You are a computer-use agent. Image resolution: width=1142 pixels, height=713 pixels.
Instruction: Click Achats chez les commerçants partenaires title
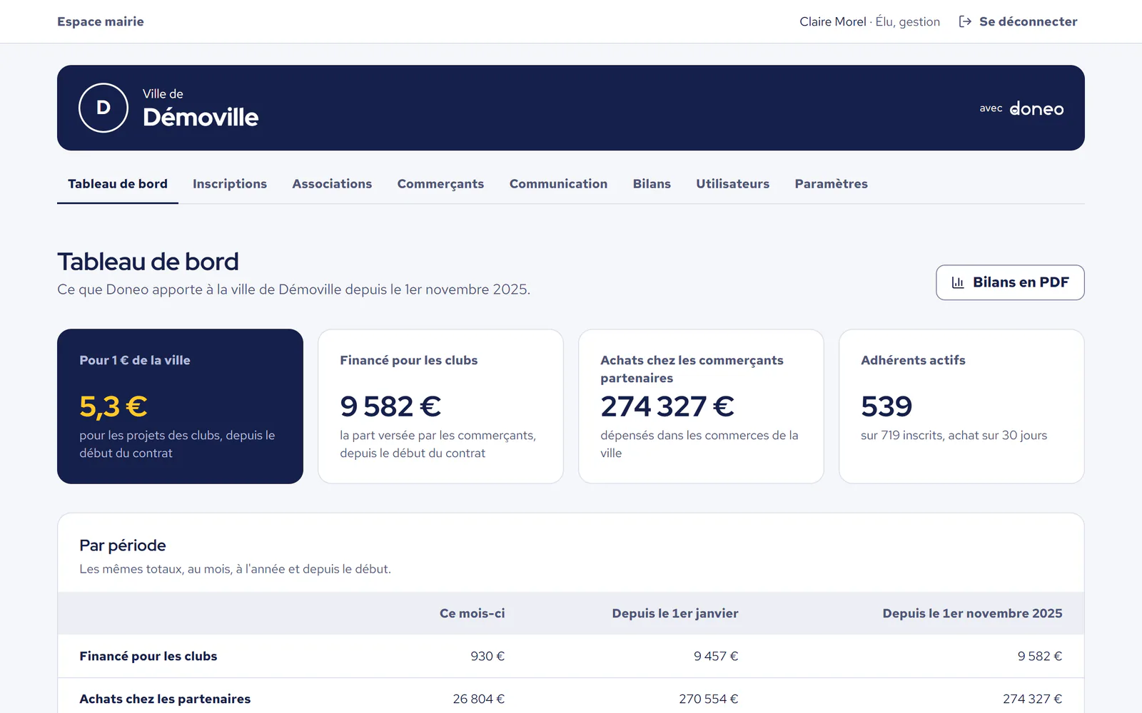[x=692, y=369]
